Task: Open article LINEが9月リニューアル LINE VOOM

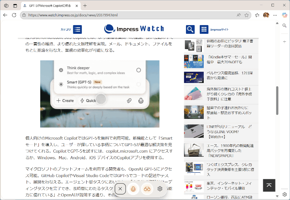Action: click(x=229, y=132)
